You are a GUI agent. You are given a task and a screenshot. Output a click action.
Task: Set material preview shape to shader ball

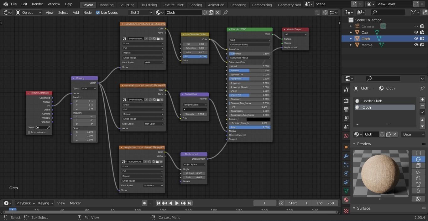pos(418,178)
